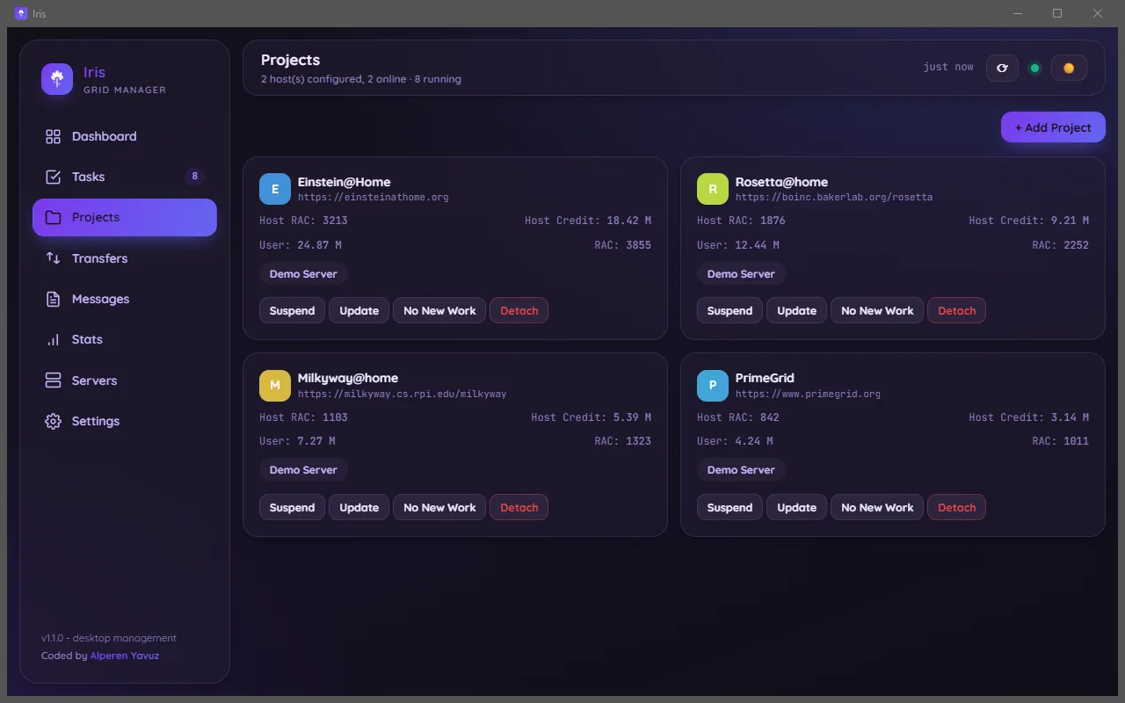Click the hosts configured status subtitle

(x=361, y=79)
